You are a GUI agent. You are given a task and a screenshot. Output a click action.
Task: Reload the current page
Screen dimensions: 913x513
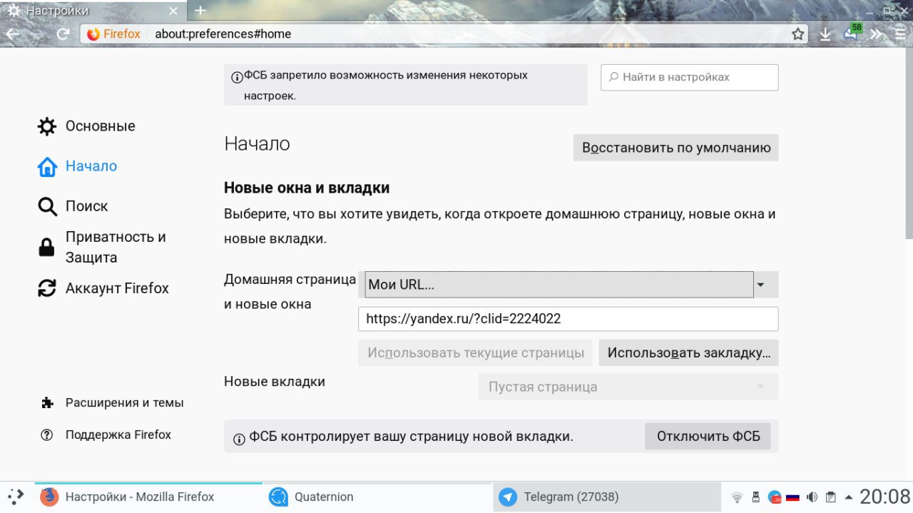tap(63, 34)
